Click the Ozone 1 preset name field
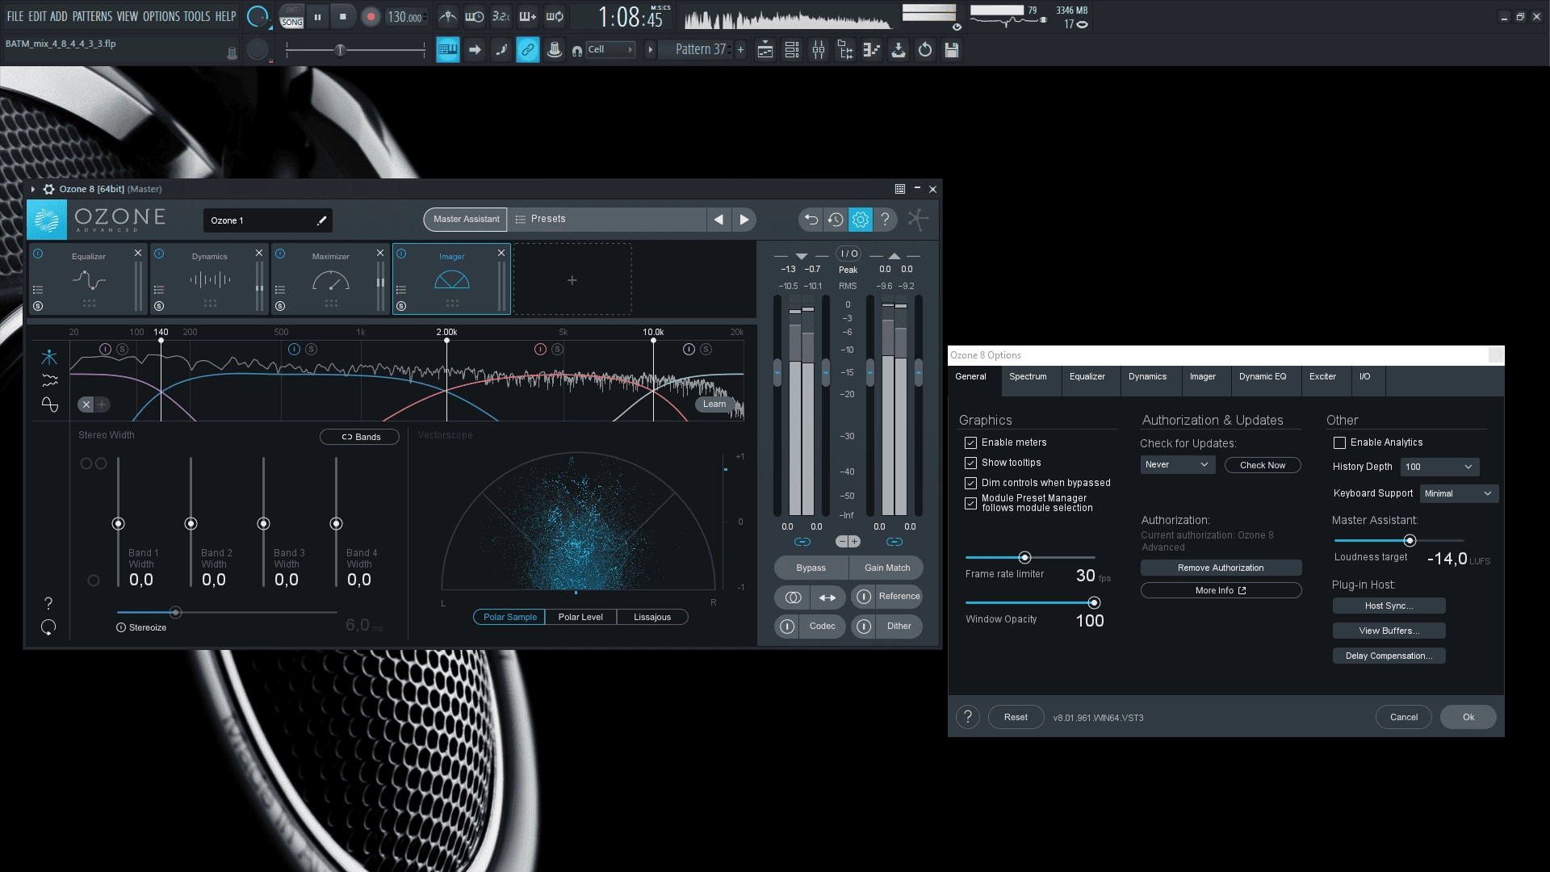The image size is (1550, 872). tap(267, 220)
